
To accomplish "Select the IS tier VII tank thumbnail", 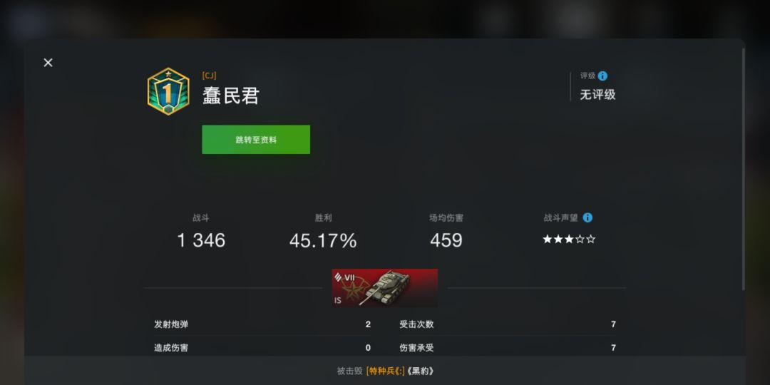I will (384, 288).
